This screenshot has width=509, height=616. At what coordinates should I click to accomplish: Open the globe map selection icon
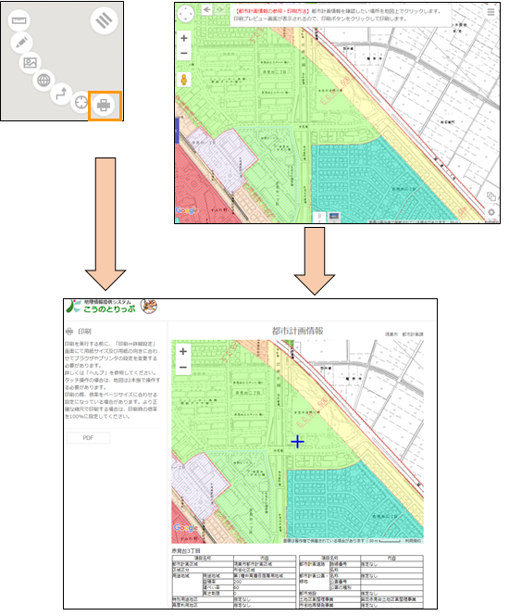(x=43, y=81)
